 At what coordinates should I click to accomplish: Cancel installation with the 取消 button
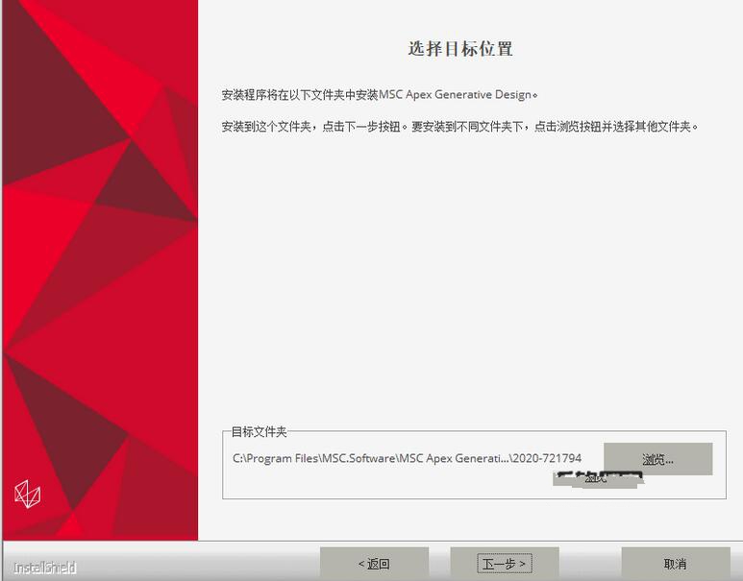[676, 564]
